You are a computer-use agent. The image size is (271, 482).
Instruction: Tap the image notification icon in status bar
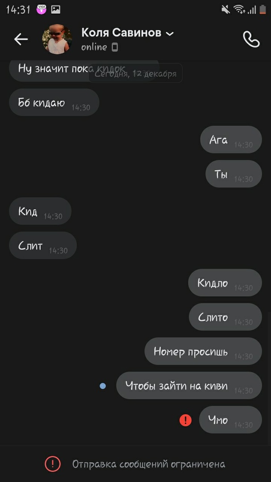click(x=56, y=9)
